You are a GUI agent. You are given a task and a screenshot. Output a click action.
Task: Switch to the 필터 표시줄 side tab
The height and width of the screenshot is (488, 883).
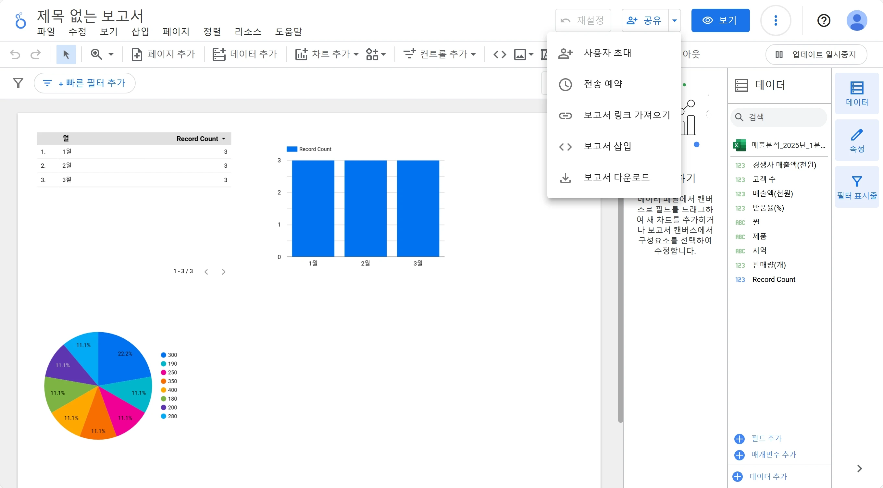[x=857, y=187]
